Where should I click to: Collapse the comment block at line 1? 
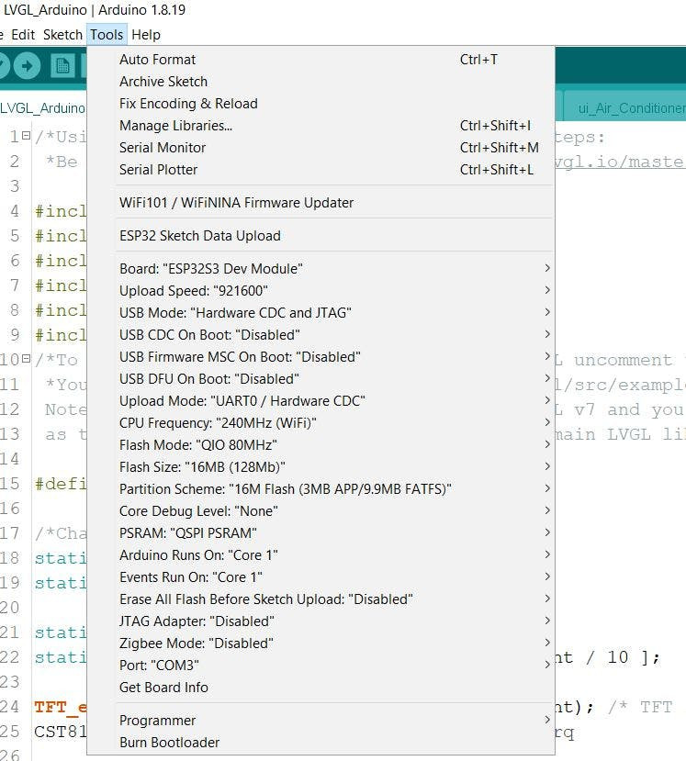pyautogui.click(x=27, y=137)
